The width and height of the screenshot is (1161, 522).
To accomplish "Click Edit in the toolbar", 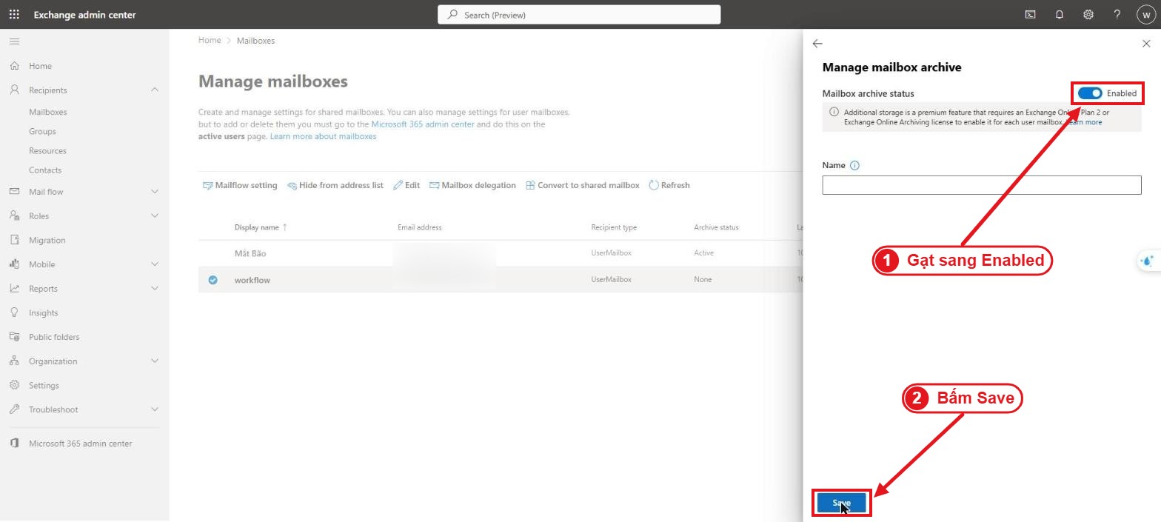I will [x=406, y=185].
